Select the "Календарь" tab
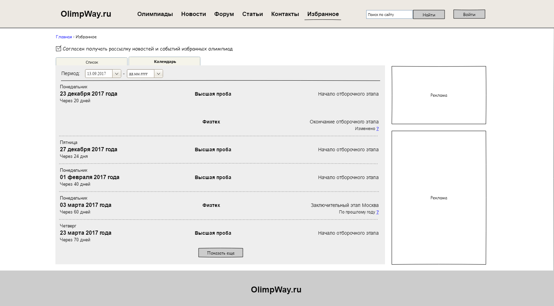The image size is (554, 306). click(x=165, y=62)
